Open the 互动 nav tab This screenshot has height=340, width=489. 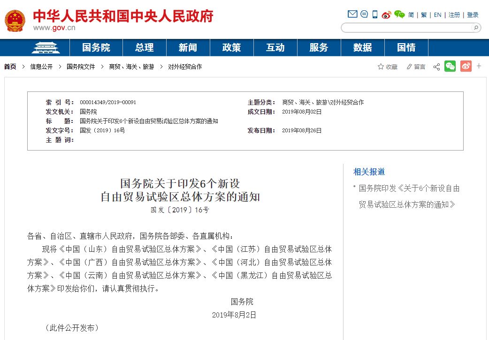point(275,48)
